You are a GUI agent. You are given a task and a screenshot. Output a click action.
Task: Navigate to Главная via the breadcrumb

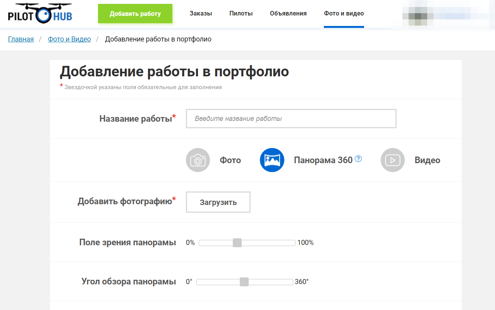(20, 39)
